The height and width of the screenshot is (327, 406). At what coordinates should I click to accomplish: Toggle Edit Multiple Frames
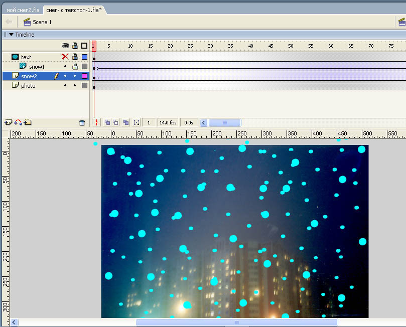click(x=126, y=122)
